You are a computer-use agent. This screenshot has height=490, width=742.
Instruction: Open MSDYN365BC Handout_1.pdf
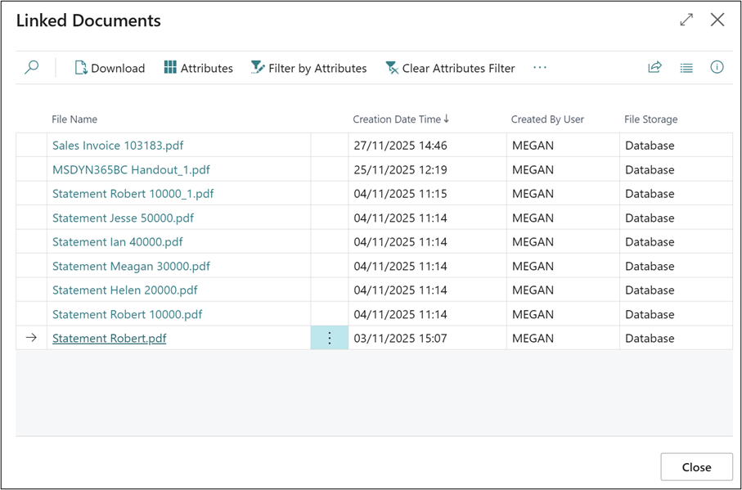[131, 170]
